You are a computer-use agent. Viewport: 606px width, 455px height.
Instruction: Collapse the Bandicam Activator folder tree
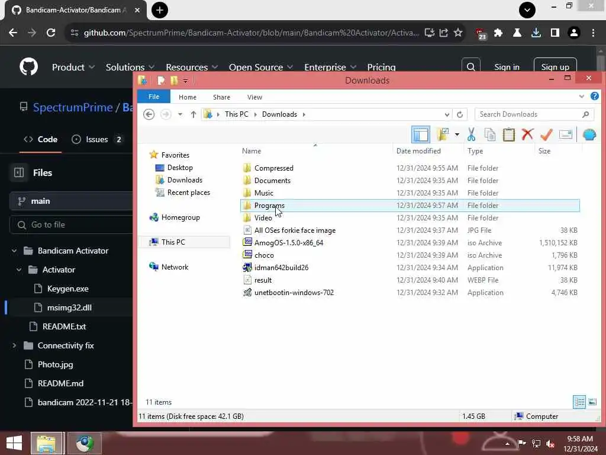[x=14, y=251]
